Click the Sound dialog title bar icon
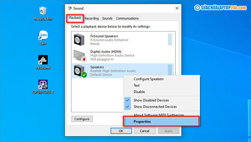 70,8
